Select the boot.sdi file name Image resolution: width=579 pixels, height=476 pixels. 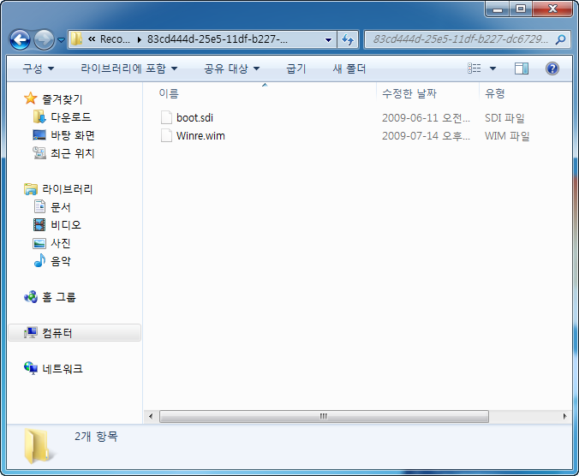[x=194, y=117]
